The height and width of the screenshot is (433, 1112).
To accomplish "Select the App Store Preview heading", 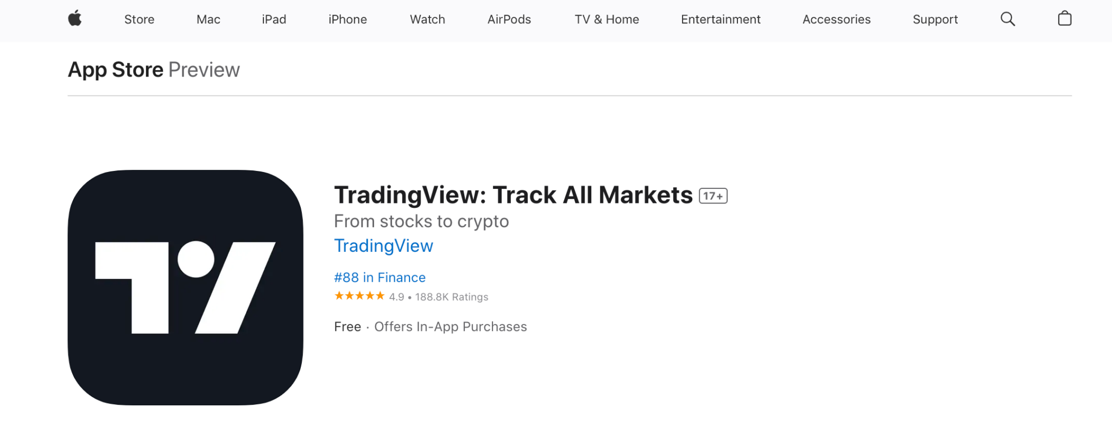I will pyautogui.click(x=154, y=69).
